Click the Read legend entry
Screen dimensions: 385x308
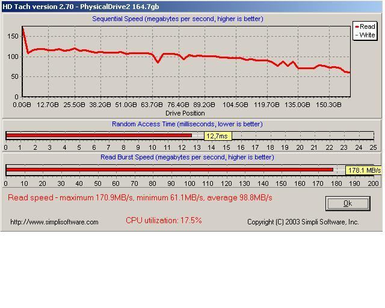point(365,26)
